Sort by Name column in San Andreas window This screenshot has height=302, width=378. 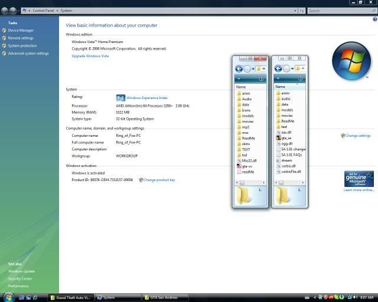[290, 87]
